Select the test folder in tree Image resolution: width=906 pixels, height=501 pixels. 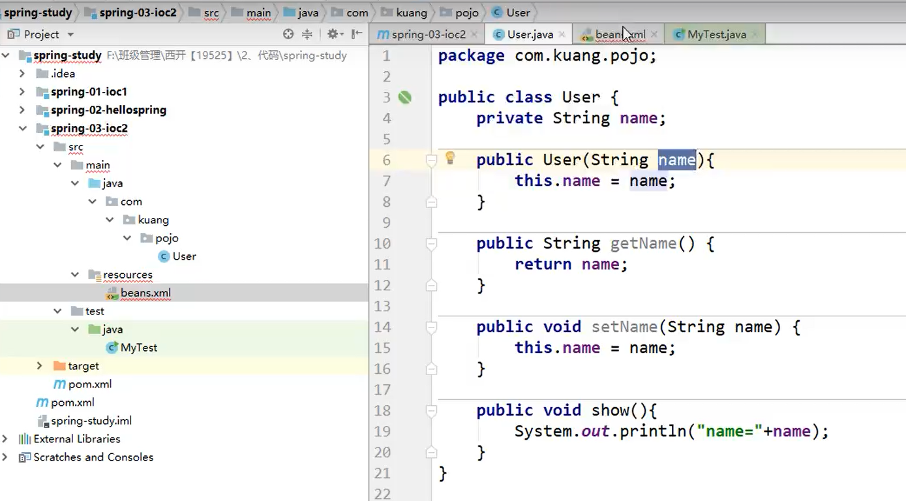(x=87, y=311)
